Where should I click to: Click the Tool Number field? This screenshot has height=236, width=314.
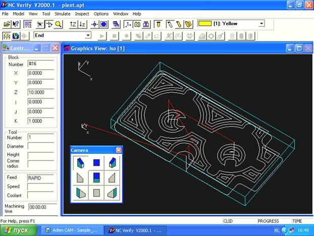tap(41, 137)
